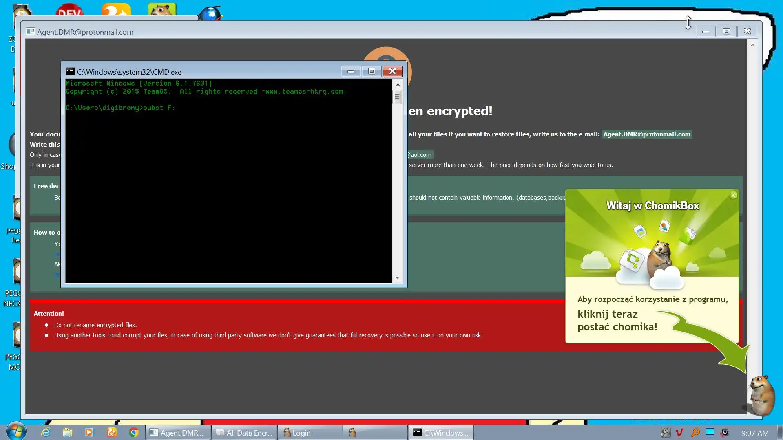
Task: Click the red V tray icon
Action: (x=679, y=433)
